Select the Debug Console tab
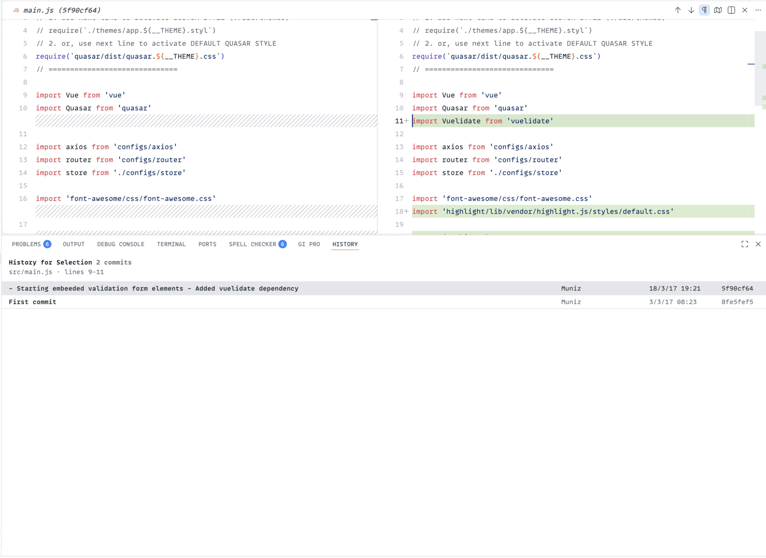Image resolution: width=766 pixels, height=558 pixels. [120, 244]
